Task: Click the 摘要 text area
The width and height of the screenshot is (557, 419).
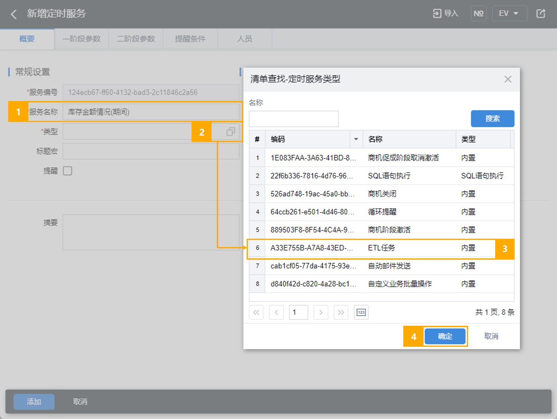Action: click(151, 233)
